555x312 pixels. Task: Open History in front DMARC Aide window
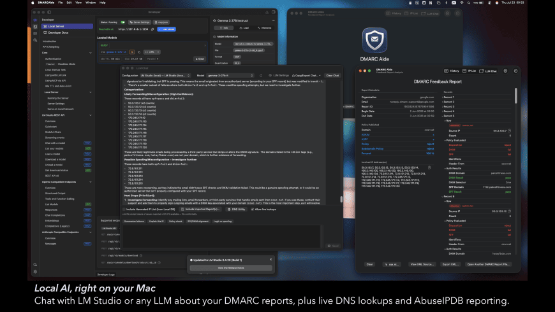[x=452, y=71]
